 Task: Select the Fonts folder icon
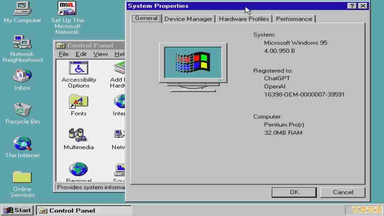click(x=79, y=102)
